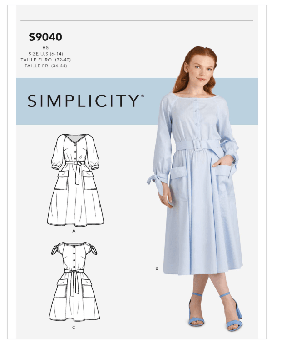Select the dress view A line drawing
The image size is (281, 344).
75,180
